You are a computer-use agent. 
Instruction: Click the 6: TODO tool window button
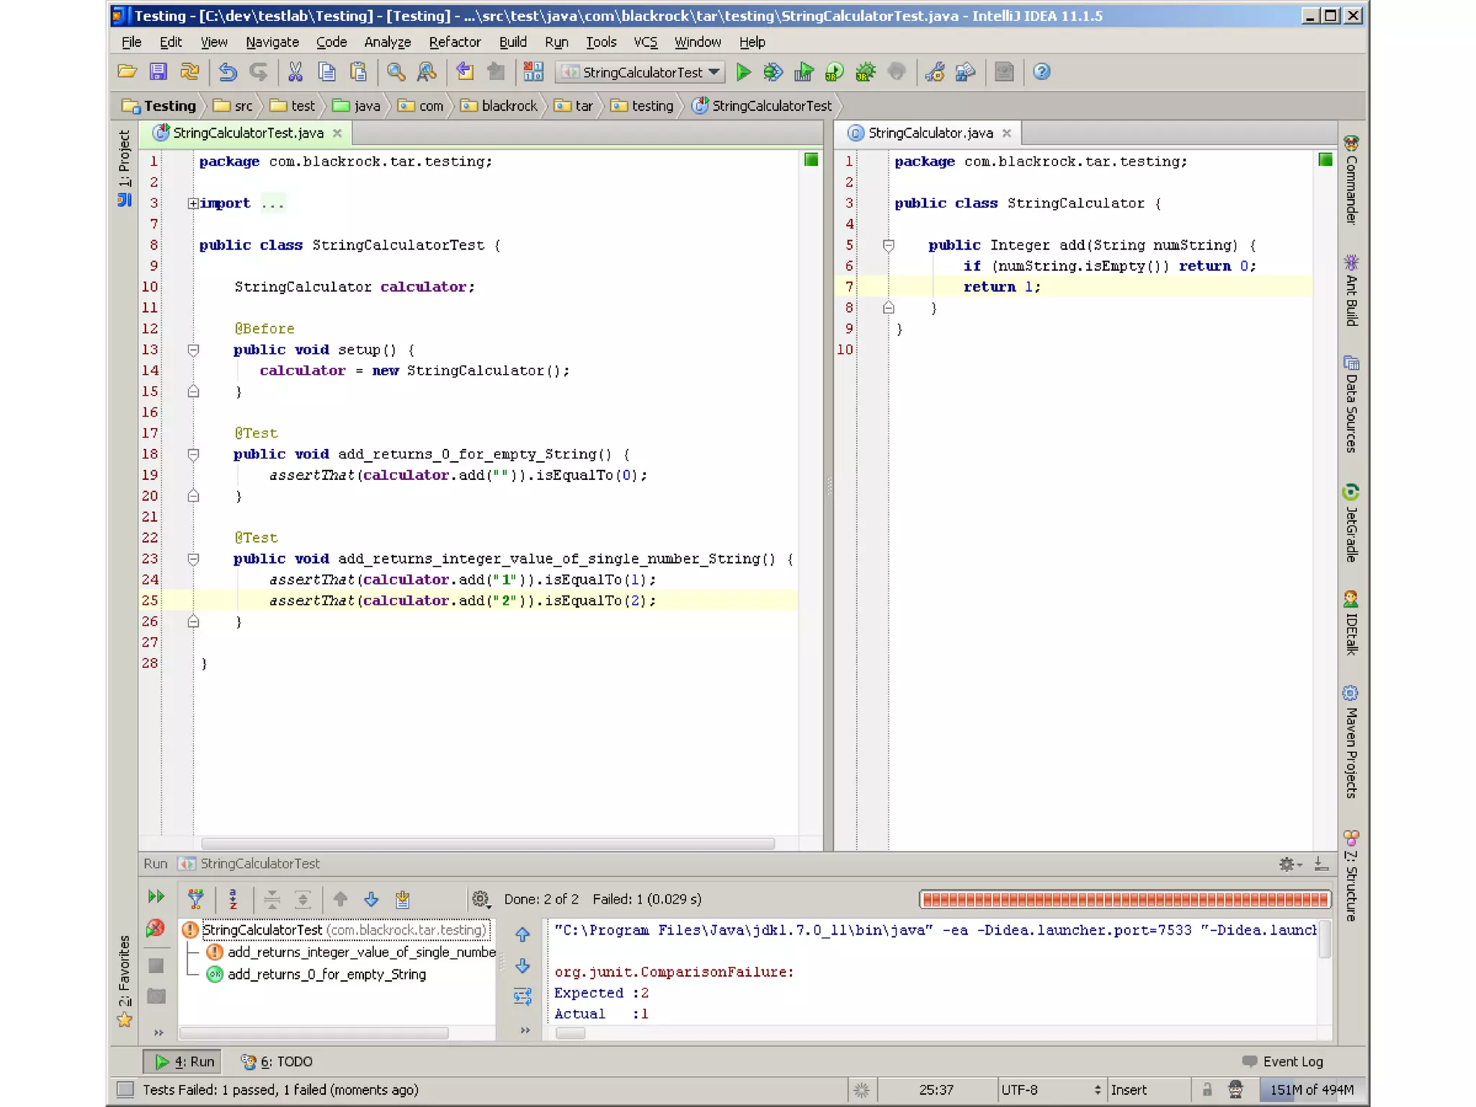click(x=277, y=1062)
